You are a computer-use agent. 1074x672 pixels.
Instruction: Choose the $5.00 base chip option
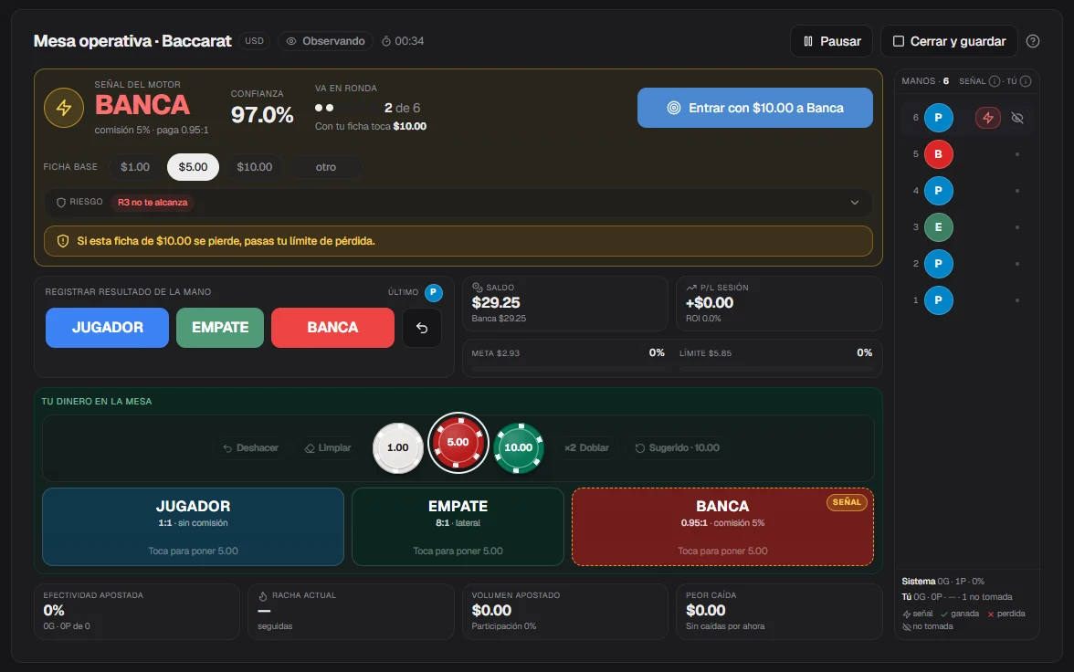pyautogui.click(x=194, y=167)
